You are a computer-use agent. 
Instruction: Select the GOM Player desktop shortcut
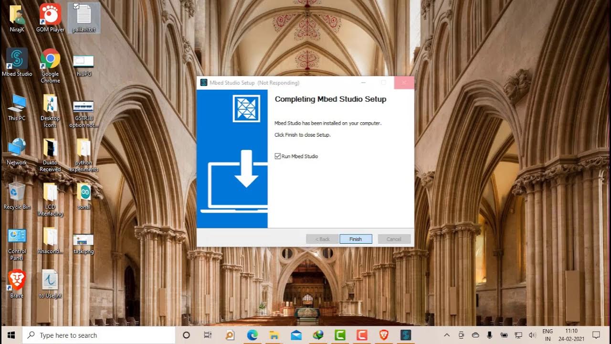click(x=50, y=18)
